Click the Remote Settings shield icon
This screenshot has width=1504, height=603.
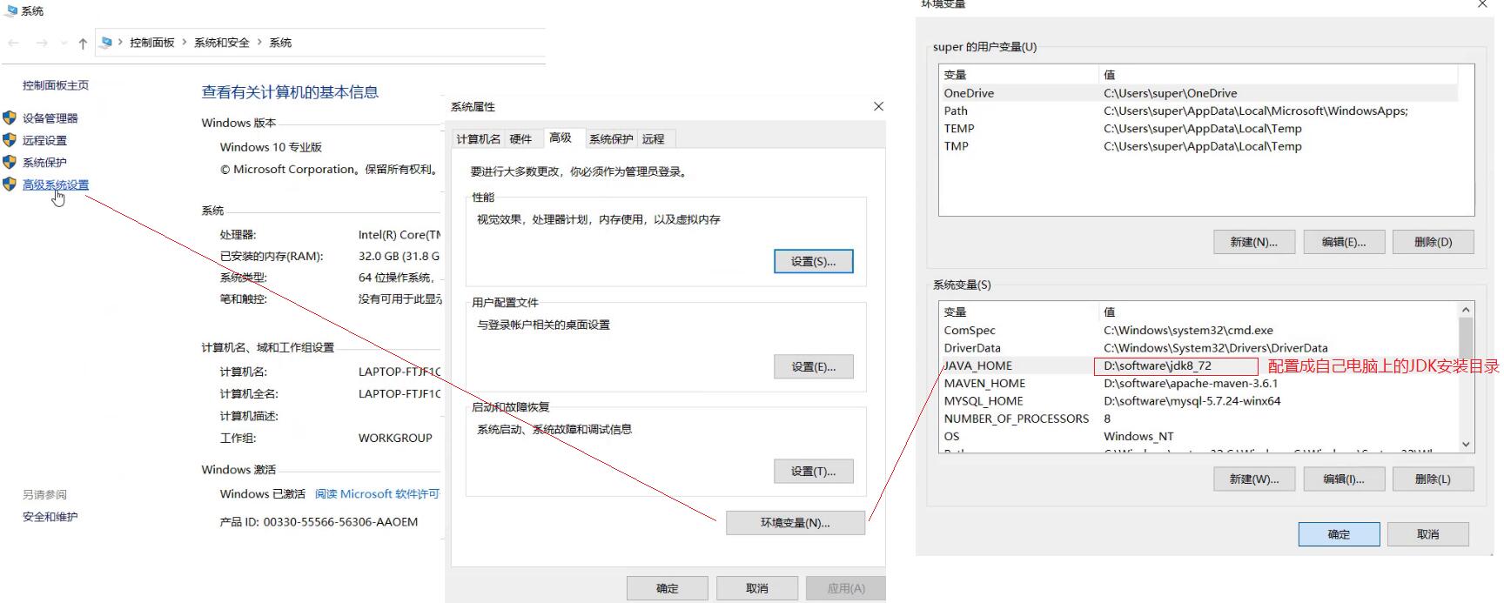click(x=10, y=139)
